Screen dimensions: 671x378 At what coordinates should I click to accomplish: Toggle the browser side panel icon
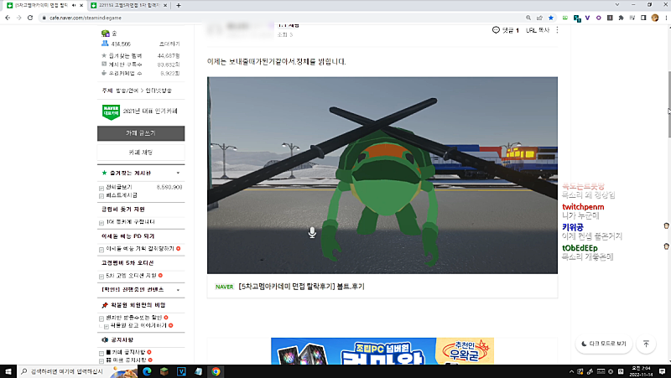(643, 18)
